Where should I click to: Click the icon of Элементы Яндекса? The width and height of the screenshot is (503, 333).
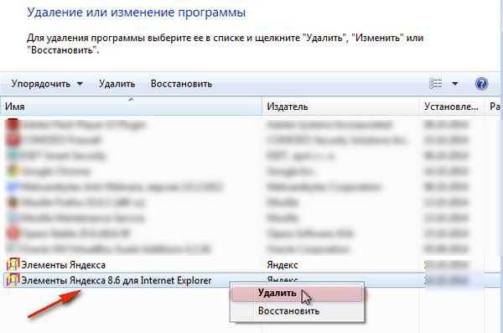pyautogui.click(x=13, y=264)
